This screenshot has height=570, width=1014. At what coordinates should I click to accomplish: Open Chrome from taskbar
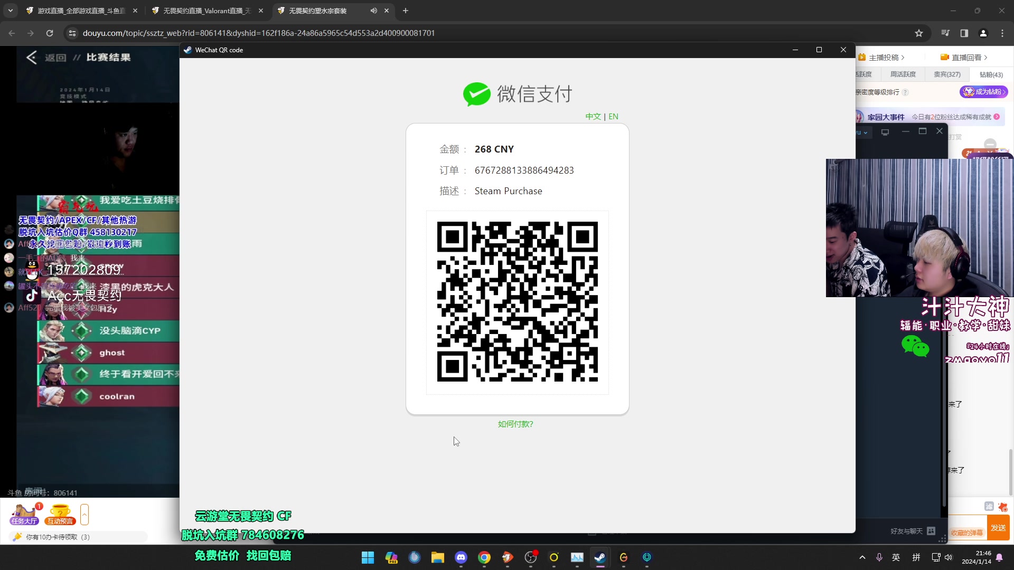pyautogui.click(x=484, y=557)
